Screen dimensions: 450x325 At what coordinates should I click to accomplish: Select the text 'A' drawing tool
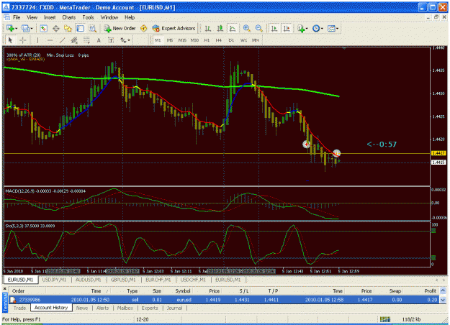pos(99,40)
